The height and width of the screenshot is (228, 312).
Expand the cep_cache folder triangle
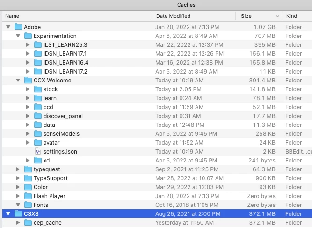[x=18, y=223]
